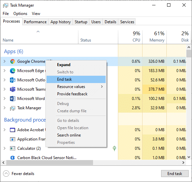Switch to the Details tab

[x=110, y=22]
